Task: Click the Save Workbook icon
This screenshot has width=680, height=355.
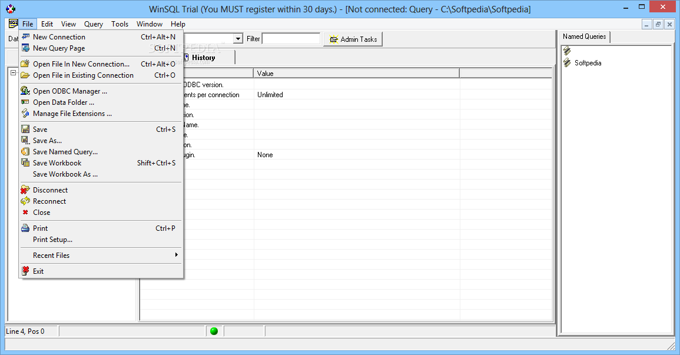Action: (x=25, y=163)
